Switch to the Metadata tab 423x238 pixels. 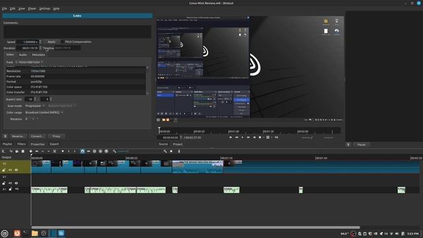pyautogui.click(x=38, y=55)
